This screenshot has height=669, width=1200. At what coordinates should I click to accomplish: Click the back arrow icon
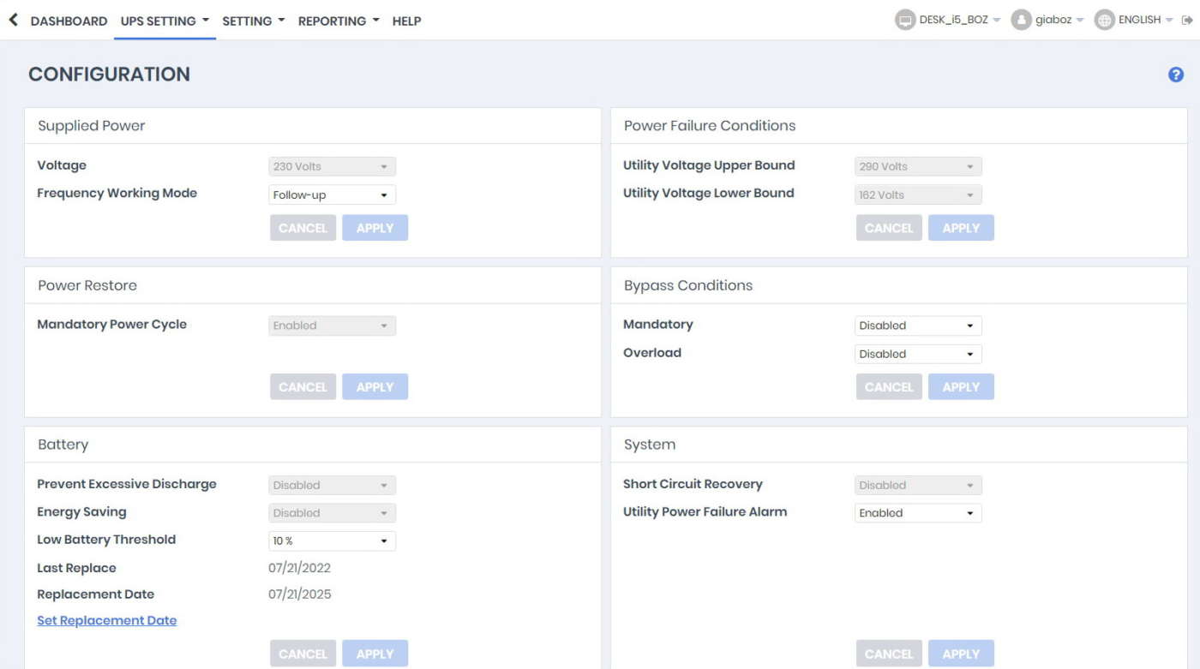pyautogui.click(x=13, y=20)
